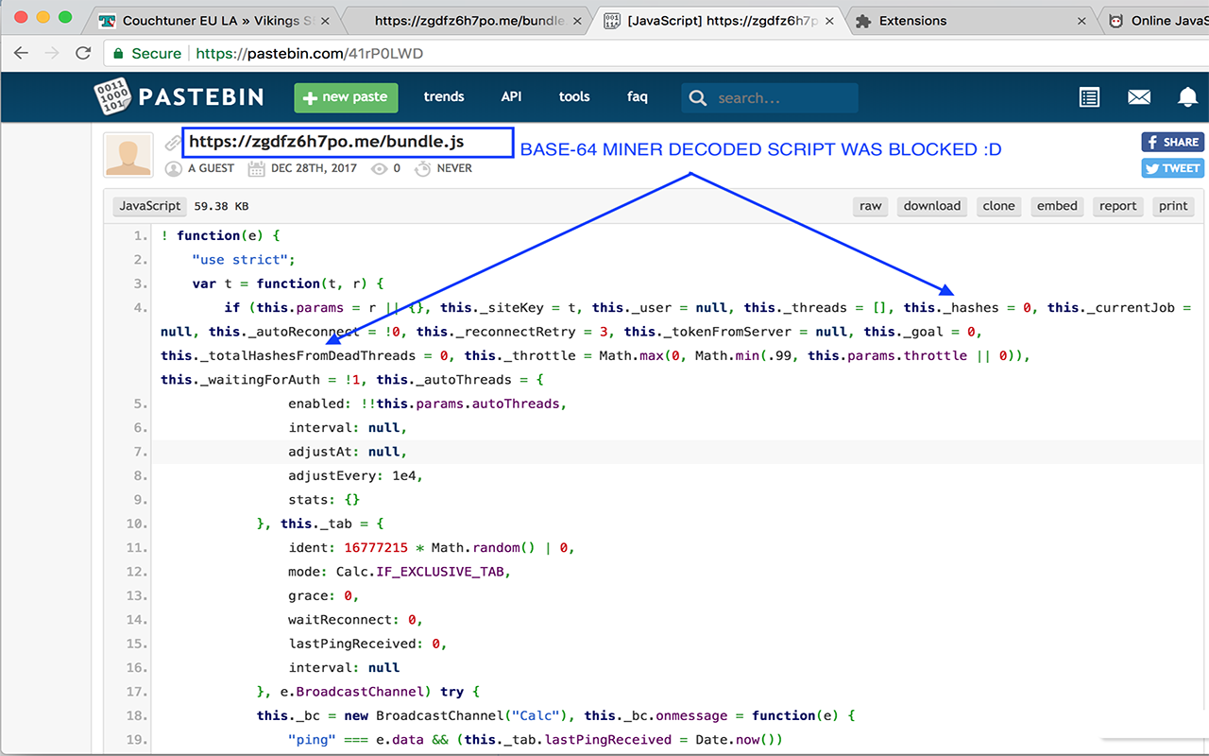Go forward with browser forward arrow

coord(51,53)
